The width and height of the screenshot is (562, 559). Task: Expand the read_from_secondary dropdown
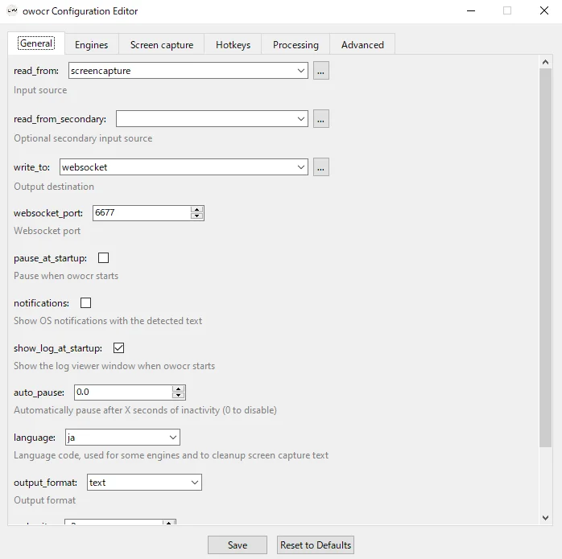pyautogui.click(x=300, y=119)
